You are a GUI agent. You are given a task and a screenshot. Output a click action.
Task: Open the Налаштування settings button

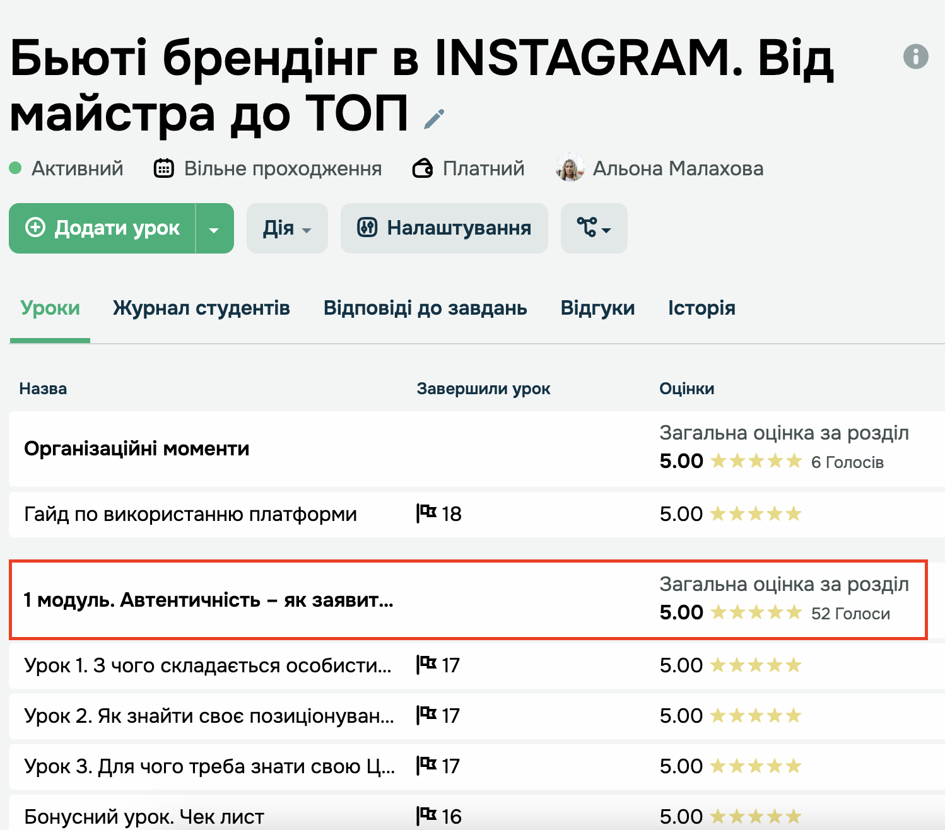444,228
